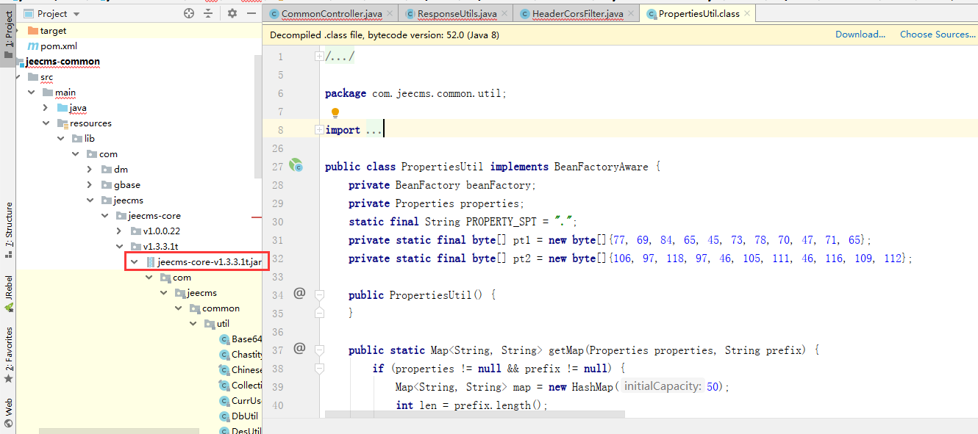This screenshot has height=434, width=978.
Task: Click the @ gutter marker on line 34
Action: click(299, 294)
